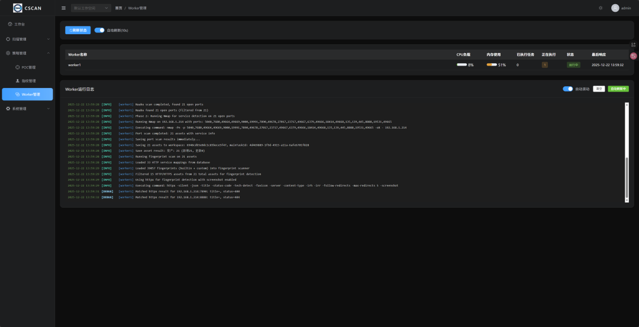The image size is (639, 327).
Task: Click the Worker管理 sidebar icon
Action: (x=18, y=94)
